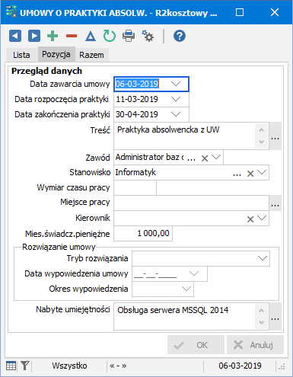Click the blue triangle edit icon
Image resolution: width=293 pixels, height=377 pixels.
pyautogui.click(x=91, y=36)
